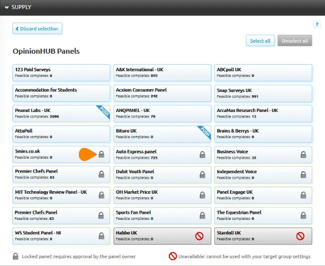The height and width of the screenshot is (266, 325).
Task: Toggle the ABCpoll UK panel
Action: [x=263, y=73]
